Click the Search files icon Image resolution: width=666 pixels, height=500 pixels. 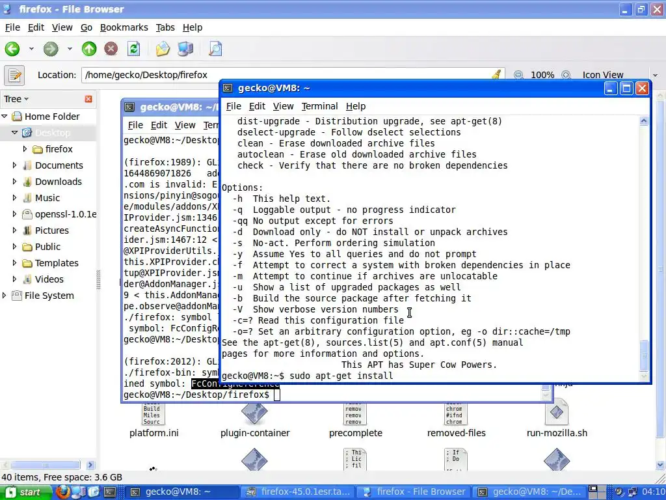tap(215, 49)
